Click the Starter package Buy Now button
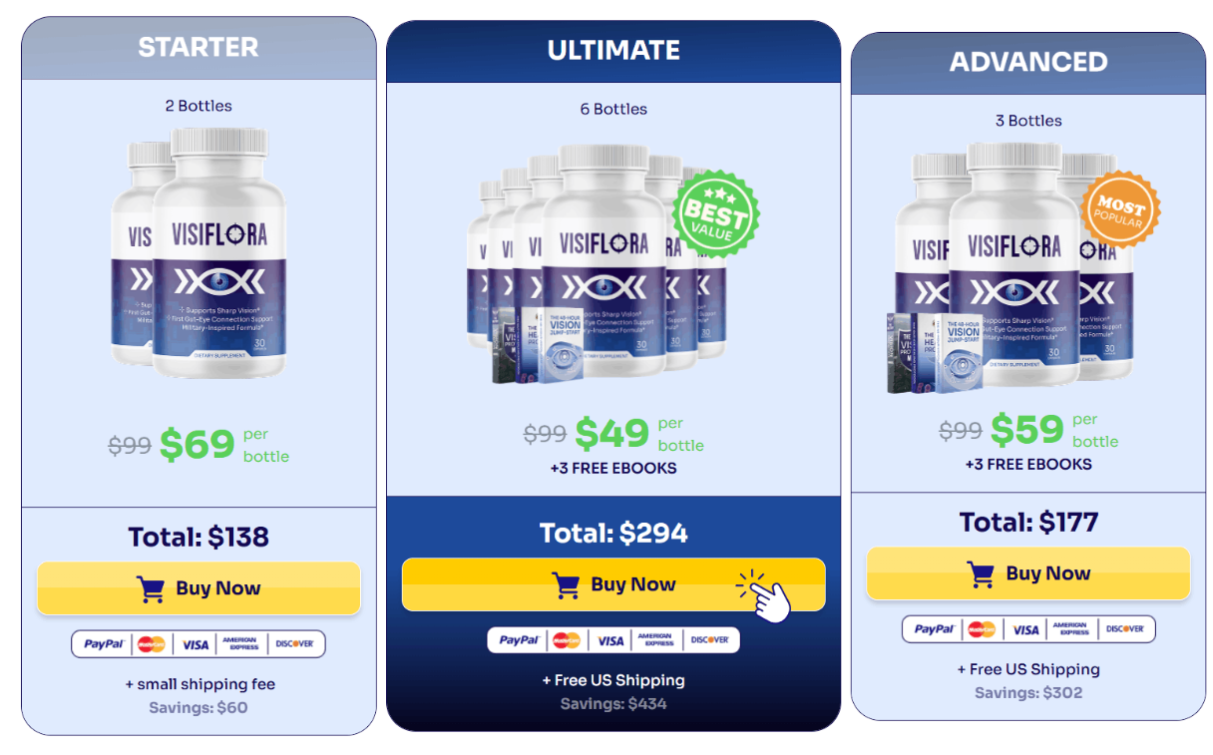1213x755 pixels. click(x=199, y=588)
